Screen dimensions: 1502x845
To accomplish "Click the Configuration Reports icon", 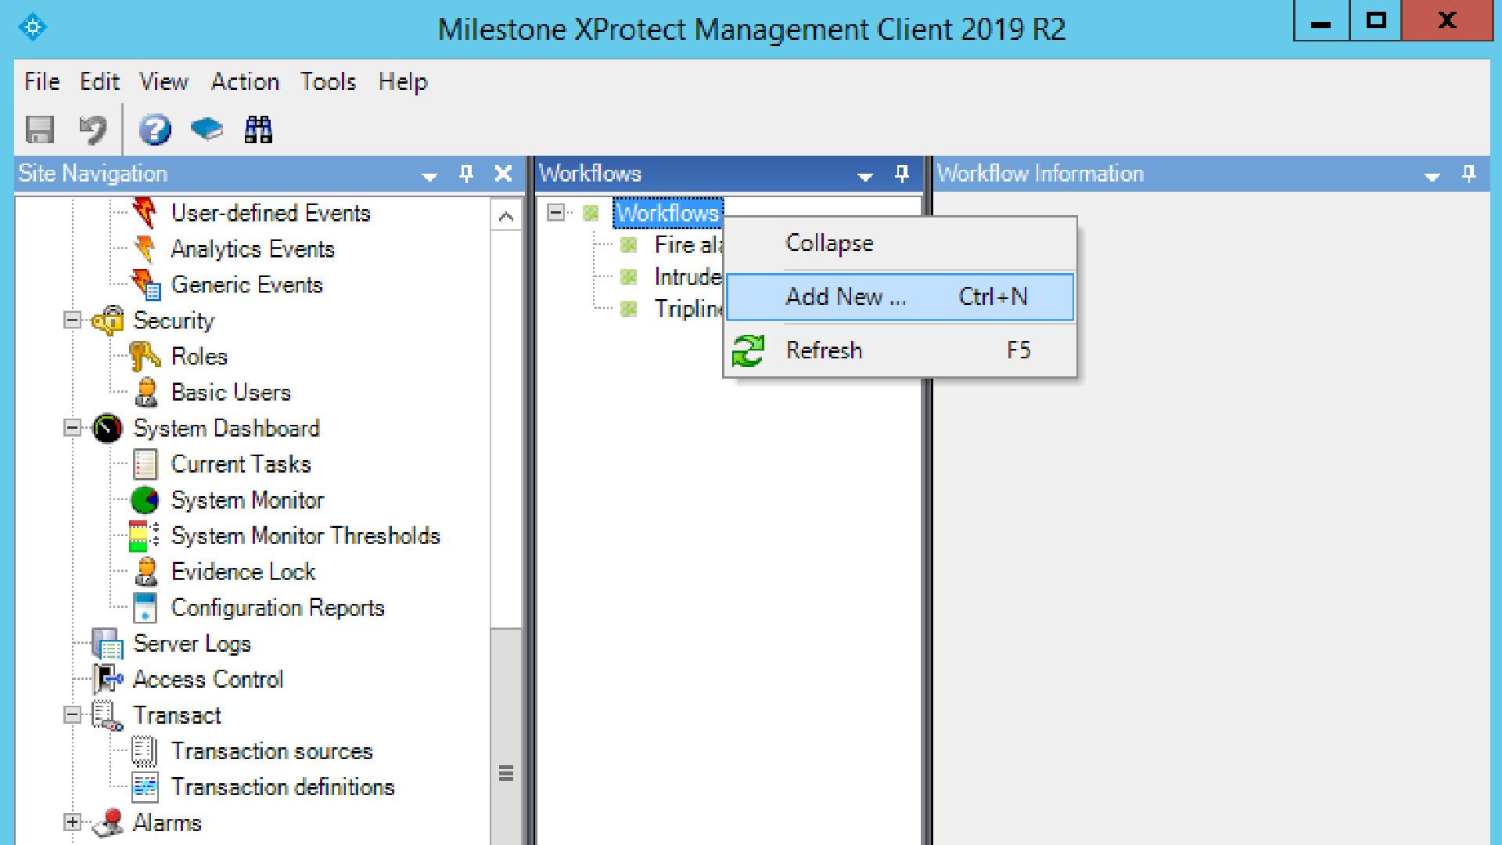I will coord(146,608).
